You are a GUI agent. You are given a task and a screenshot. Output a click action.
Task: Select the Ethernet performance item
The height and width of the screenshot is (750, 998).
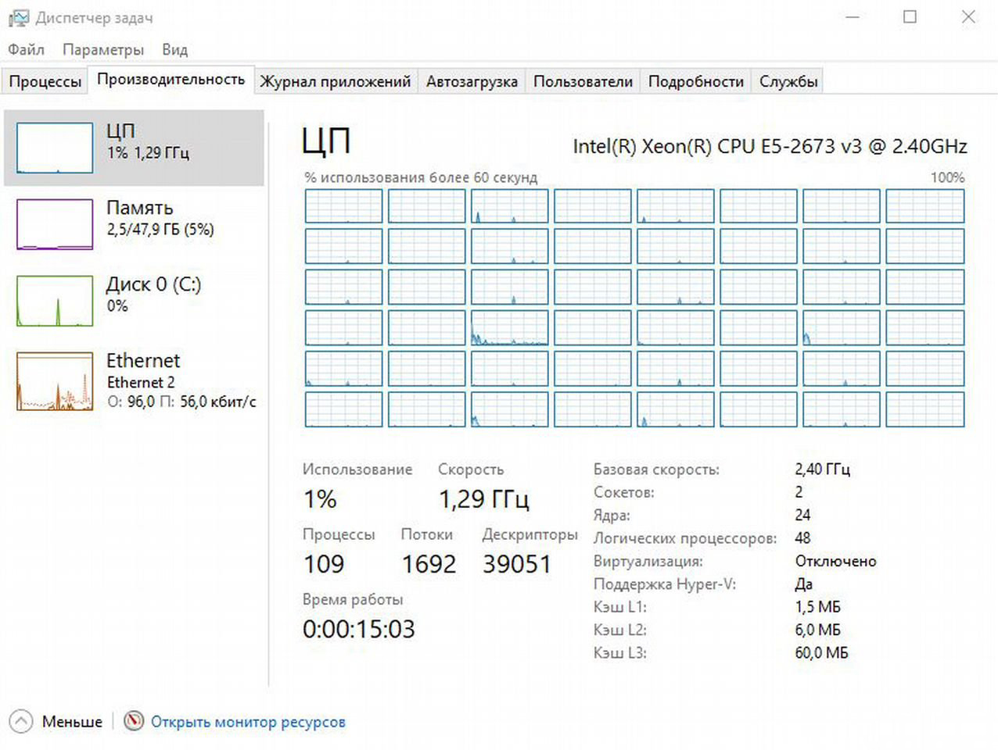pos(134,380)
